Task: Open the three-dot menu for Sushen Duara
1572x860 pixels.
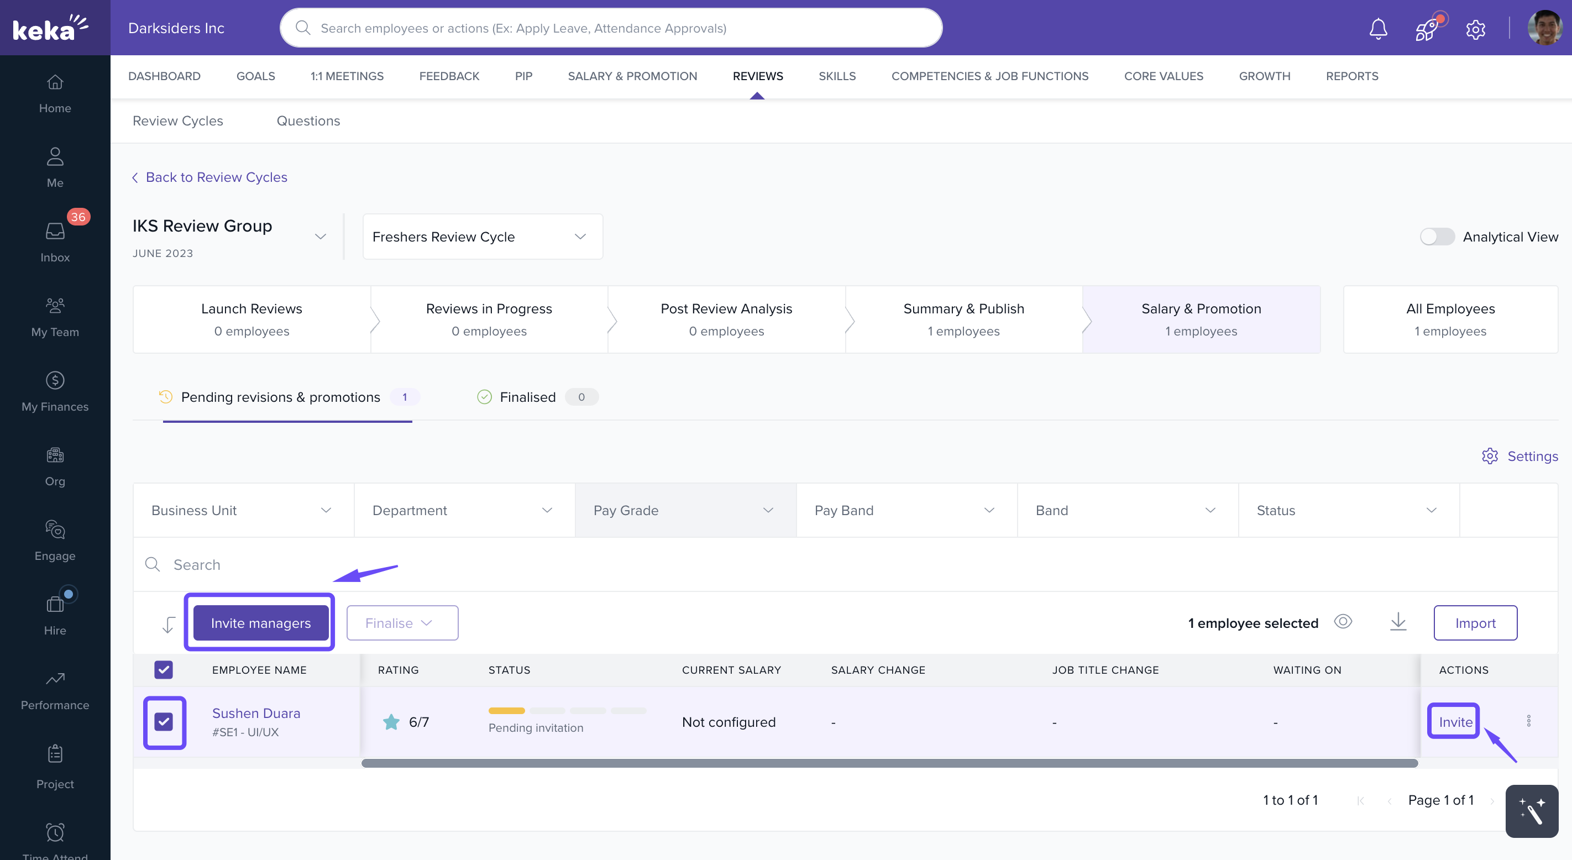Action: pos(1528,721)
